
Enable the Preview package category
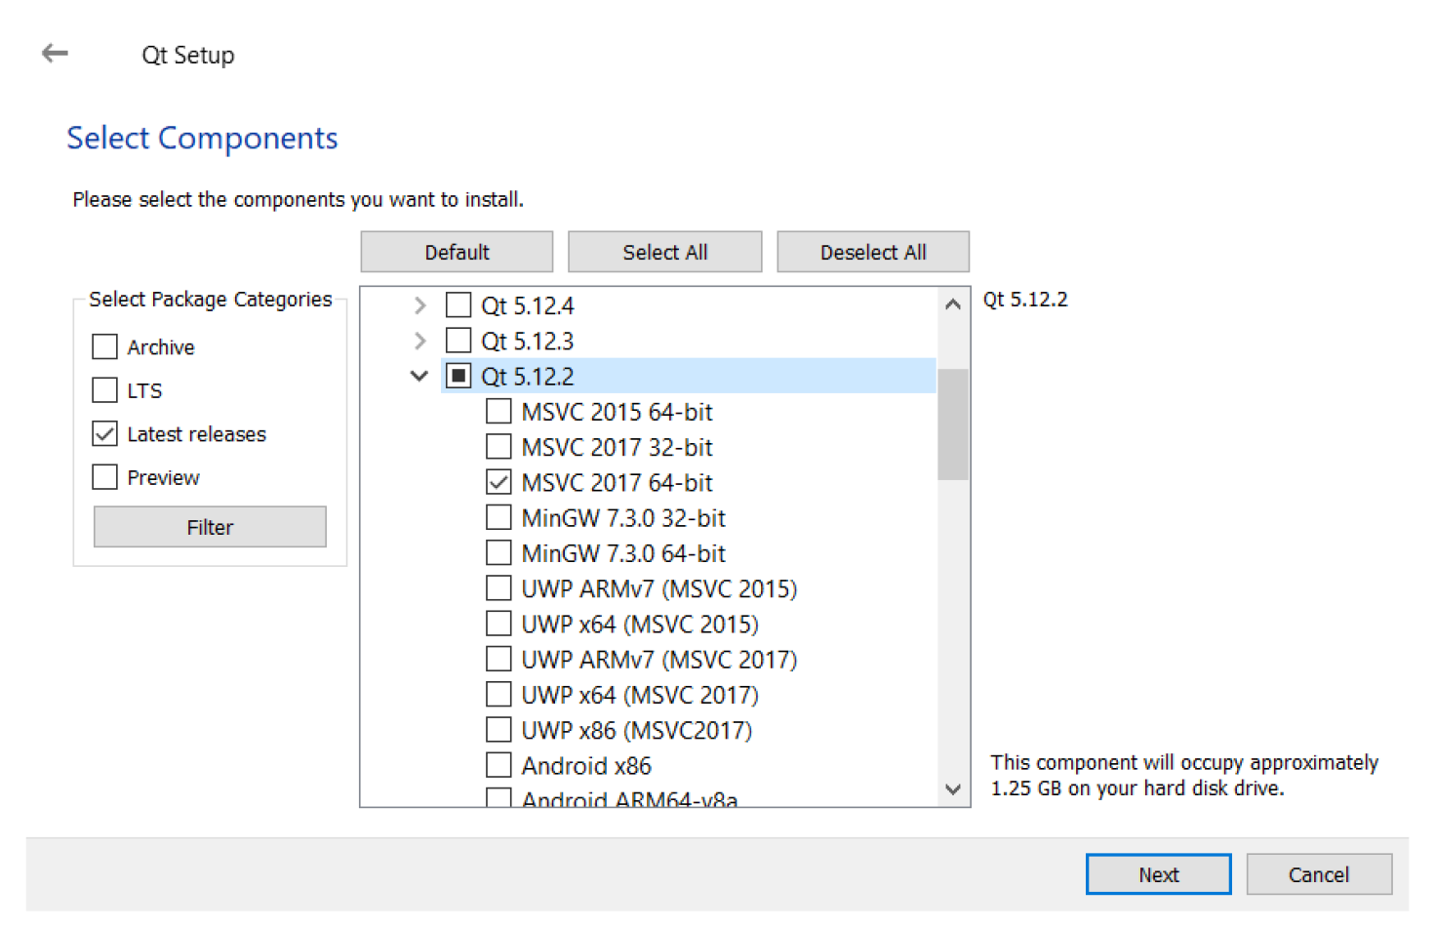[x=104, y=477]
